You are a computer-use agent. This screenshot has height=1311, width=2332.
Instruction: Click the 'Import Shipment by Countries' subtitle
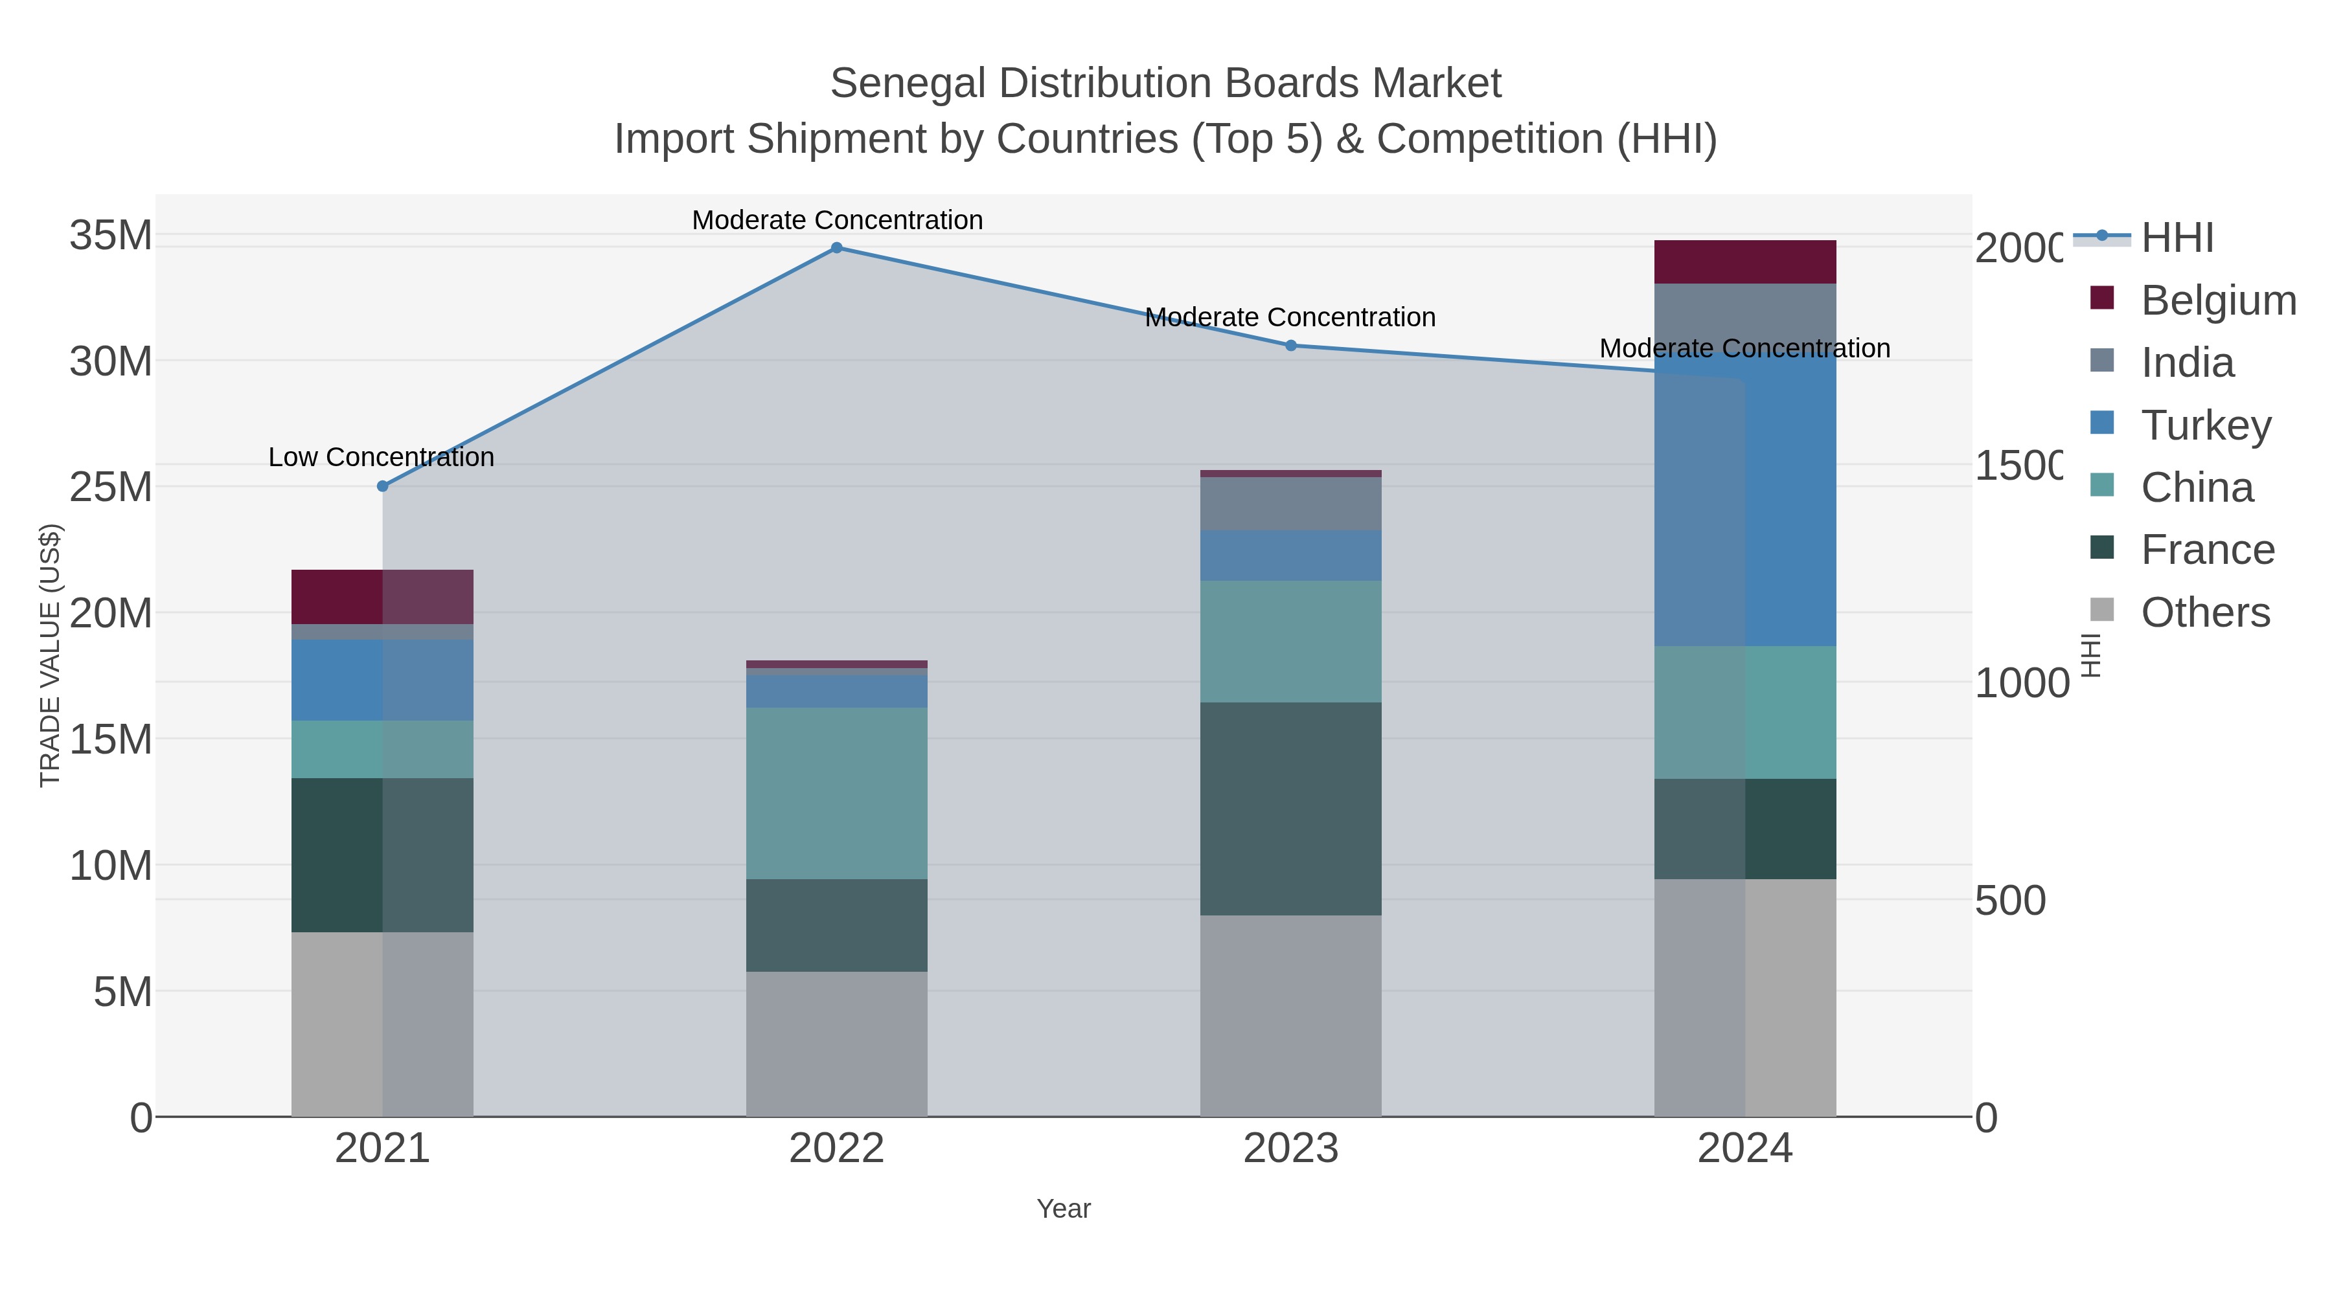pos(1166,139)
